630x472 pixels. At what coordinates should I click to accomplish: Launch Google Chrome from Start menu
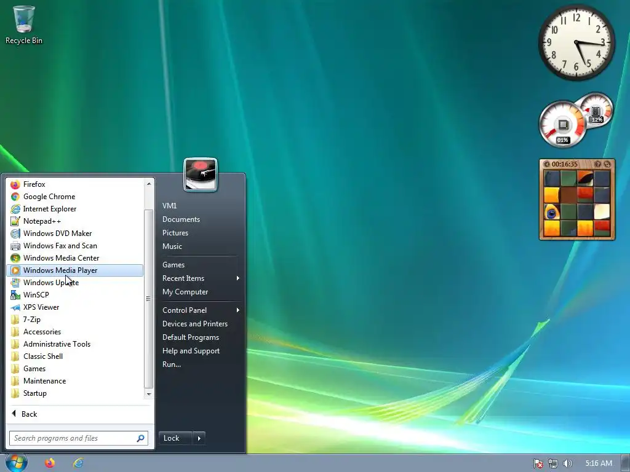pyautogui.click(x=74, y=197)
